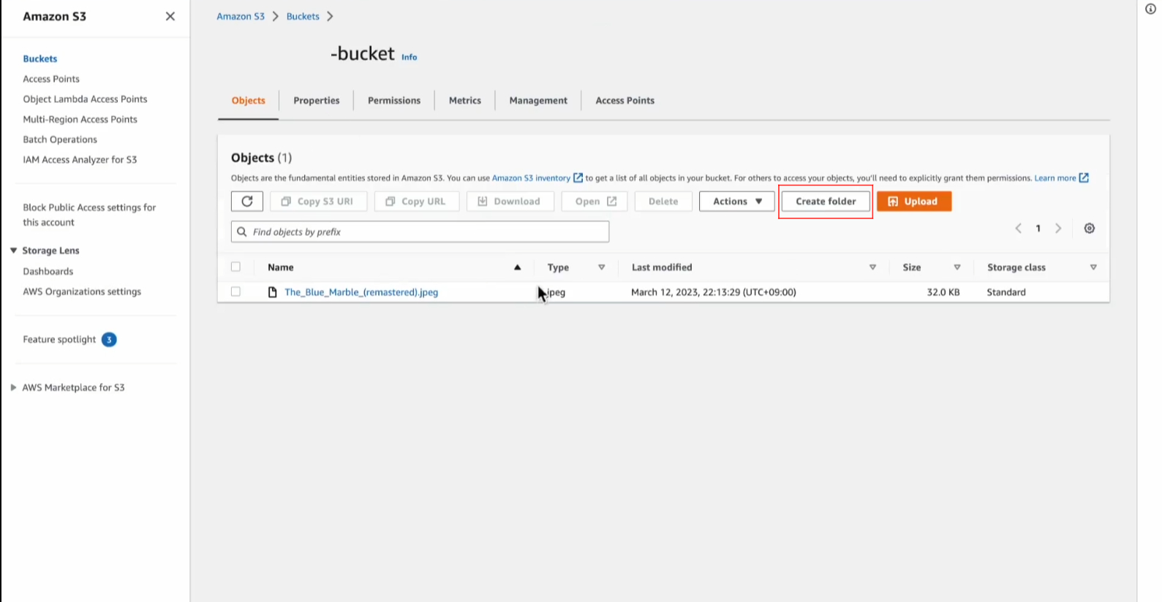Click the orange Upload button
This screenshot has width=1162, height=602.
click(914, 201)
